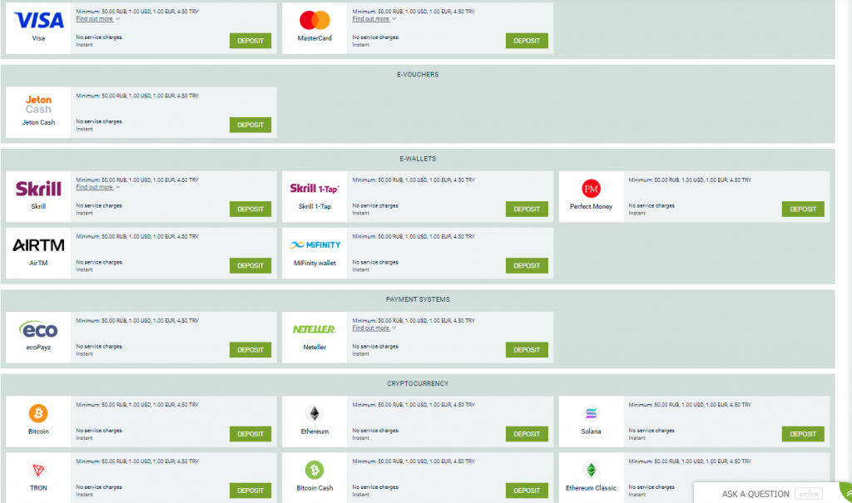The image size is (852, 503).
Task: Click Deposit for ecoPayz
Action: pos(250,350)
